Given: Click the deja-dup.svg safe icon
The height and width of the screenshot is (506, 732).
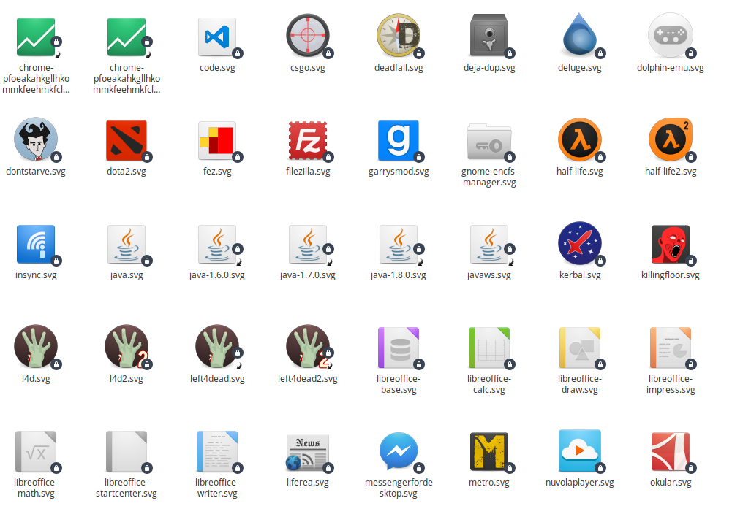Looking at the screenshot, I should click(488, 36).
